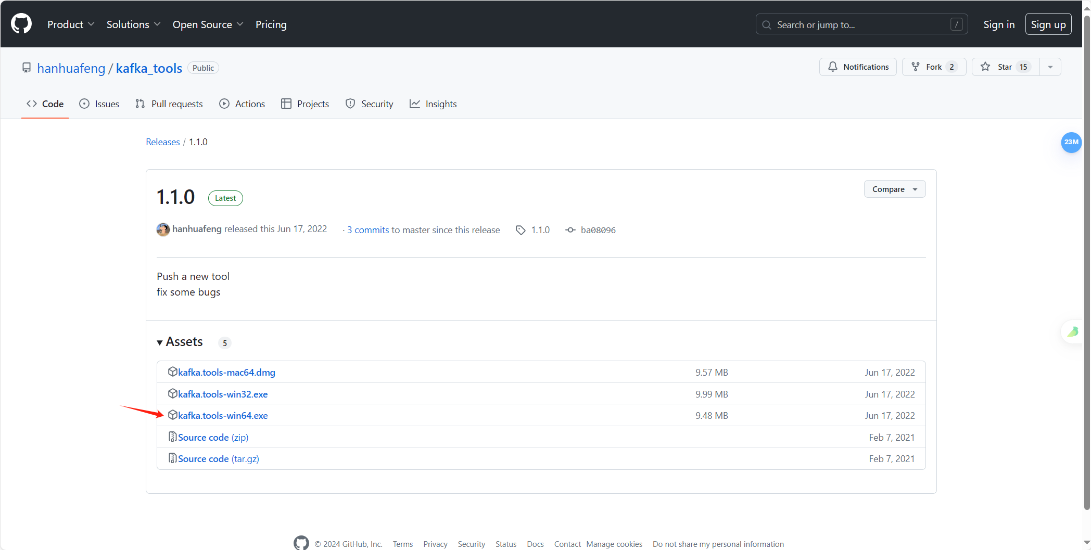Open the 1.1.0 tag link

(x=540, y=230)
